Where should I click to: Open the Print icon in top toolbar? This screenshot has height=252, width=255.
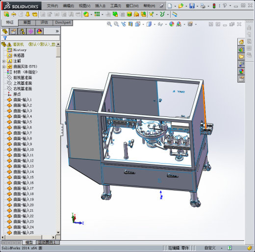(203, 6)
